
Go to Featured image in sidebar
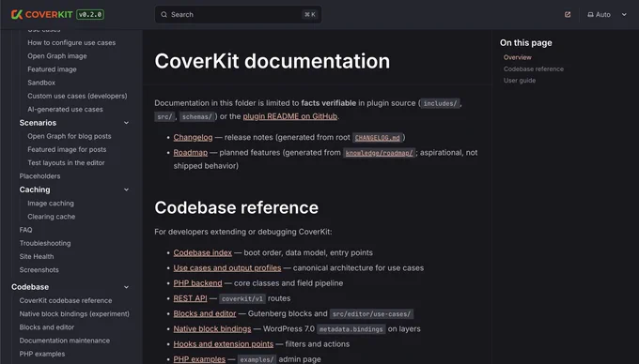click(x=52, y=69)
